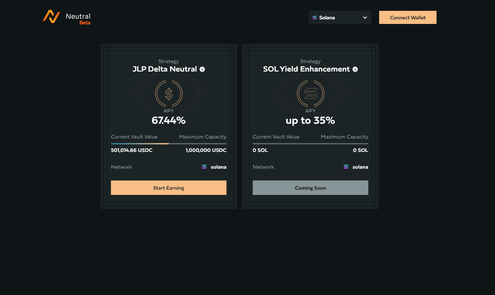
Task: Click the Neutral Beta brand text
Action: (x=78, y=19)
